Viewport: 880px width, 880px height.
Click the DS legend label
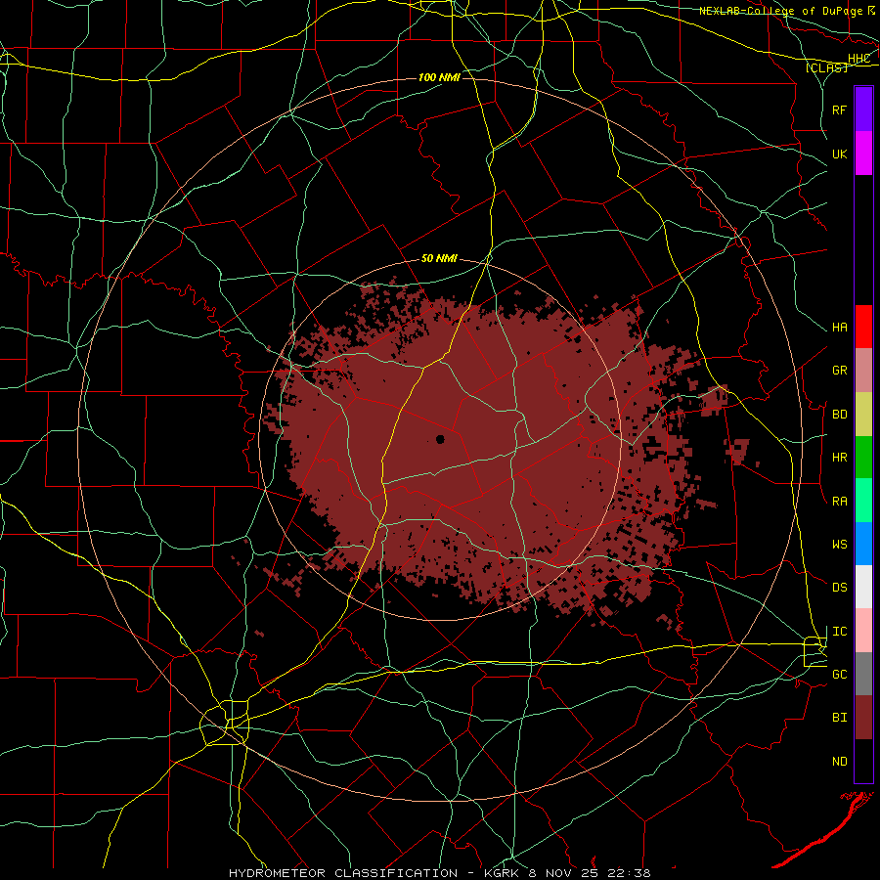coord(840,588)
